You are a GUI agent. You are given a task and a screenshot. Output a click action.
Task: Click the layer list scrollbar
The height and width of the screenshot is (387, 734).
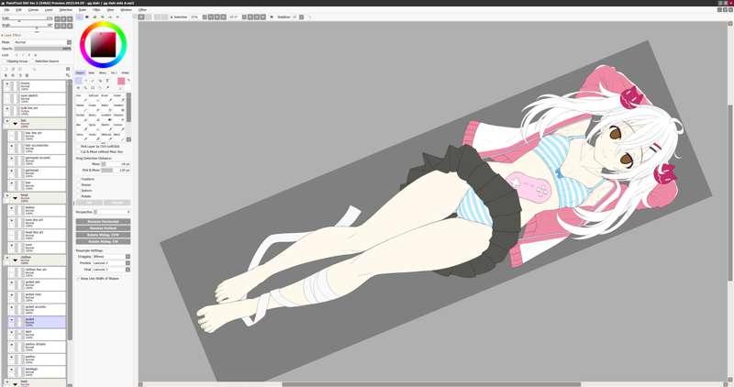coord(70,211)
